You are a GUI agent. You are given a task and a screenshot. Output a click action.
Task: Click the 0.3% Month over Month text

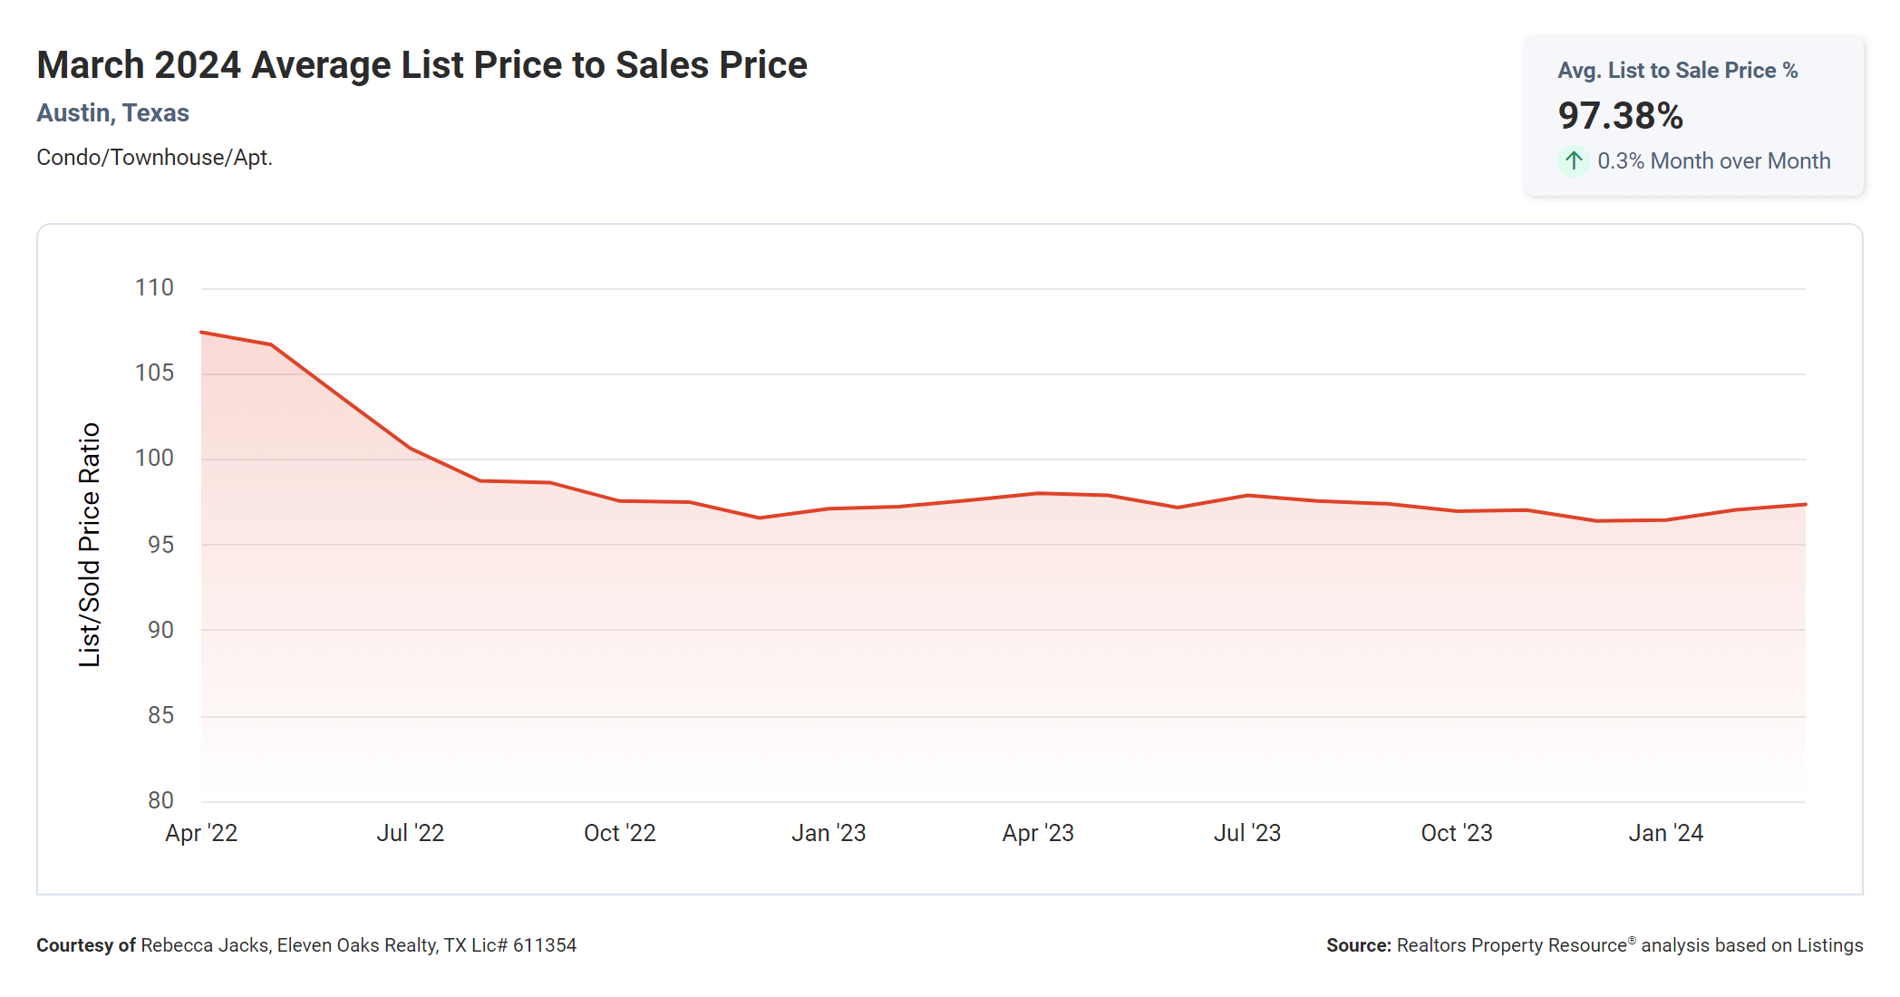coord(1713,161)
